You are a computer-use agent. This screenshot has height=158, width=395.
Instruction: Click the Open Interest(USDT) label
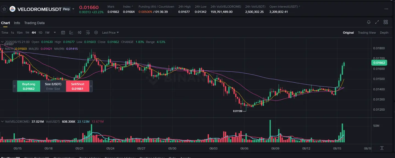(x=284, y=7)
